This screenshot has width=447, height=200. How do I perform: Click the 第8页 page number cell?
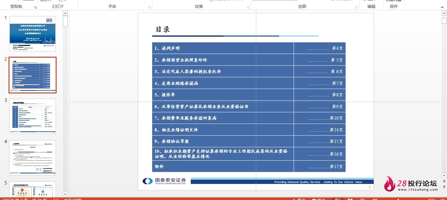tap(320, 95)
